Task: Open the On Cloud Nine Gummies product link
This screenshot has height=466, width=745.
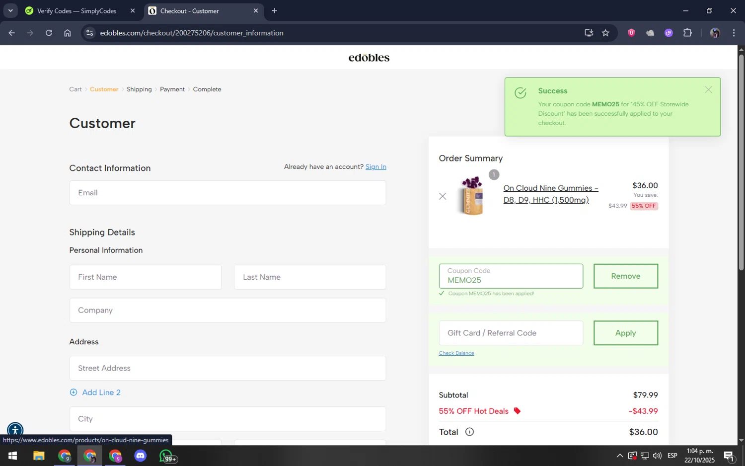Action: [x=551, y=194]
